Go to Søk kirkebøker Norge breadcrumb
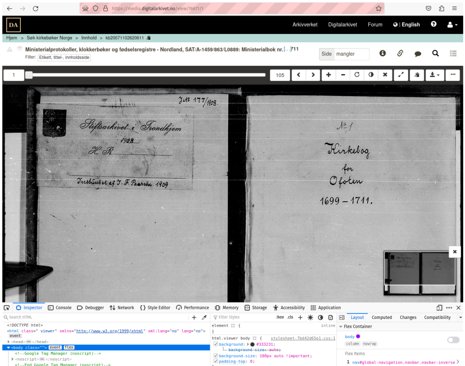 click(x=49, y=38)
